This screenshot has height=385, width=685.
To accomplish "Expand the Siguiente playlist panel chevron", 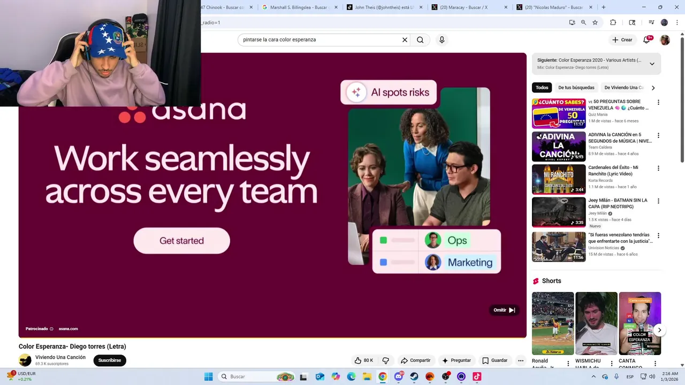I will (652, 64).
